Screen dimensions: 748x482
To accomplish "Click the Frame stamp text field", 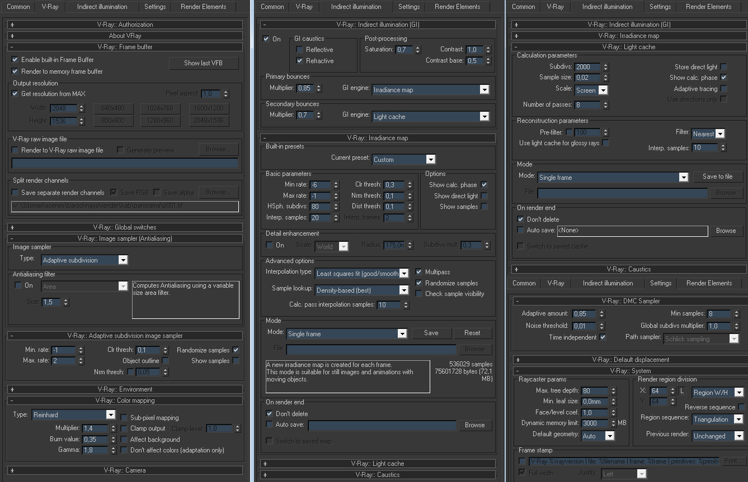I will point(624,461).
